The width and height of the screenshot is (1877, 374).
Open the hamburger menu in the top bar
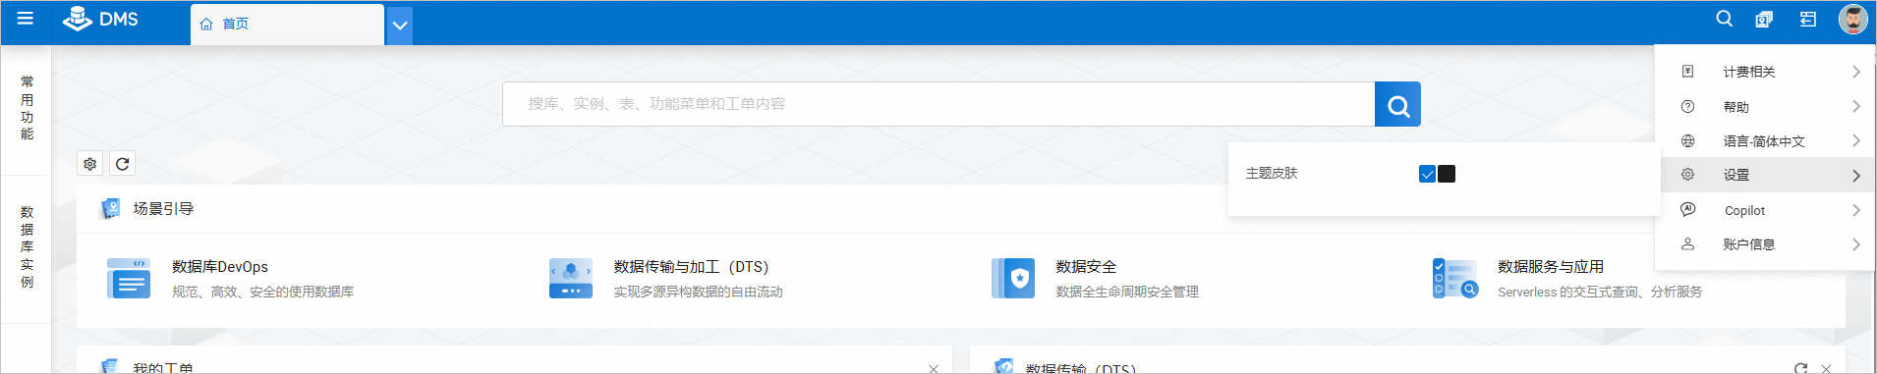[26, 19]
